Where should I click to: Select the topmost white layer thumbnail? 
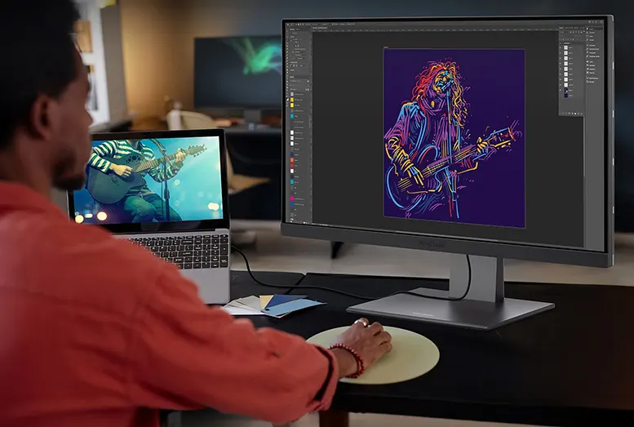point(567,49)
